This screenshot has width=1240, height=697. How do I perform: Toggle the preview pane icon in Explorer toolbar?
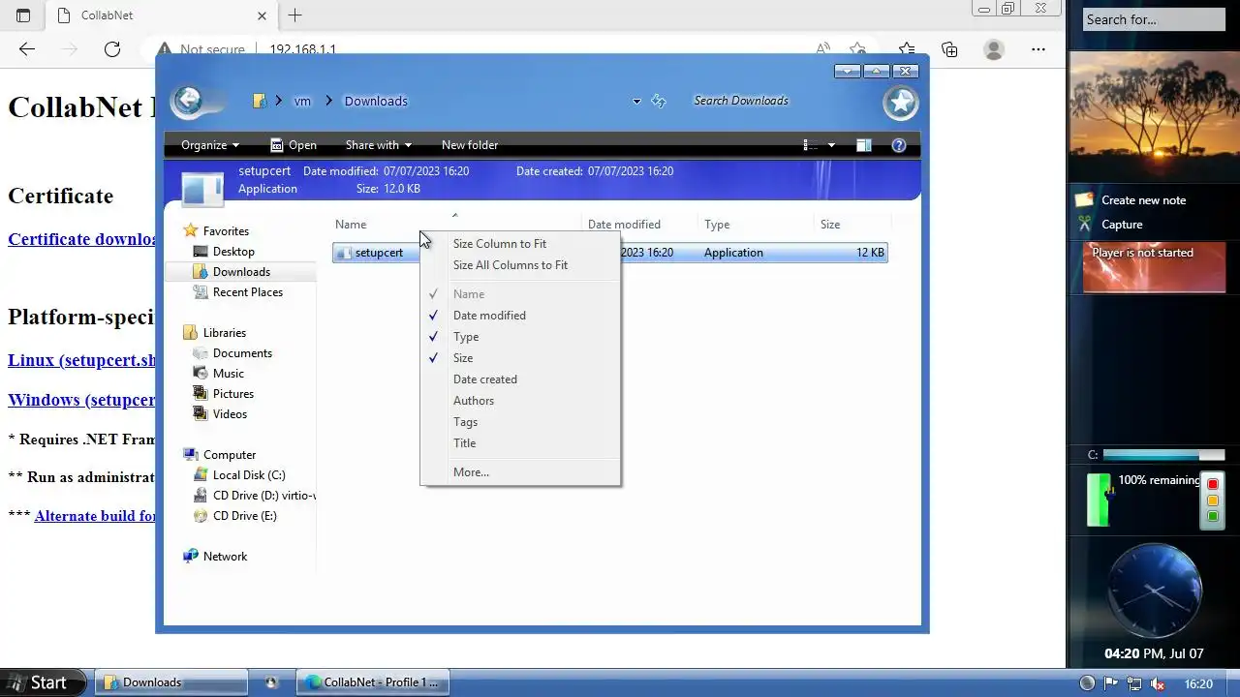coord(863,145)
